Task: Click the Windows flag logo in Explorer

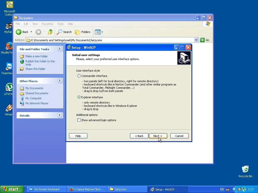Action: pos(208,24)
